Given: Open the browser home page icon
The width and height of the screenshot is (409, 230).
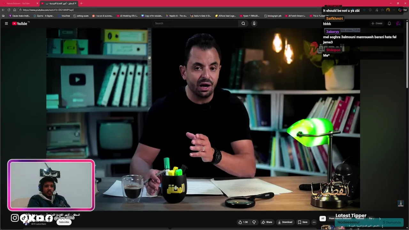Looking at the screenshot, I should pyautogui.click(x=14, y=10).
